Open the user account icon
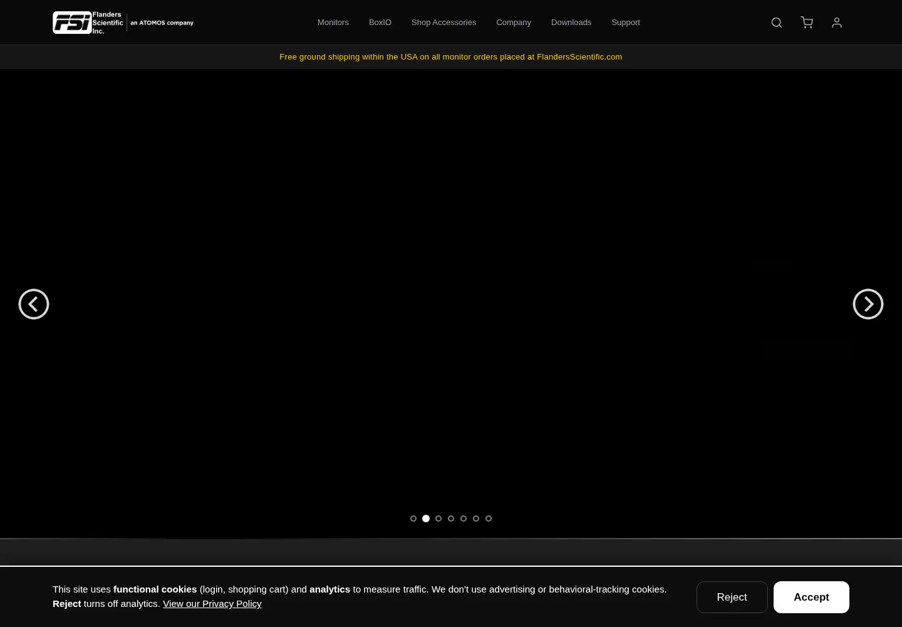The image size is (902, 627). tap(837, 23)
